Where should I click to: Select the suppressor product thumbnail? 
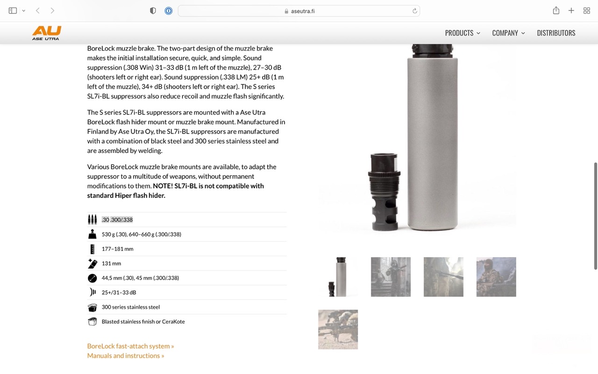point(338,277)
